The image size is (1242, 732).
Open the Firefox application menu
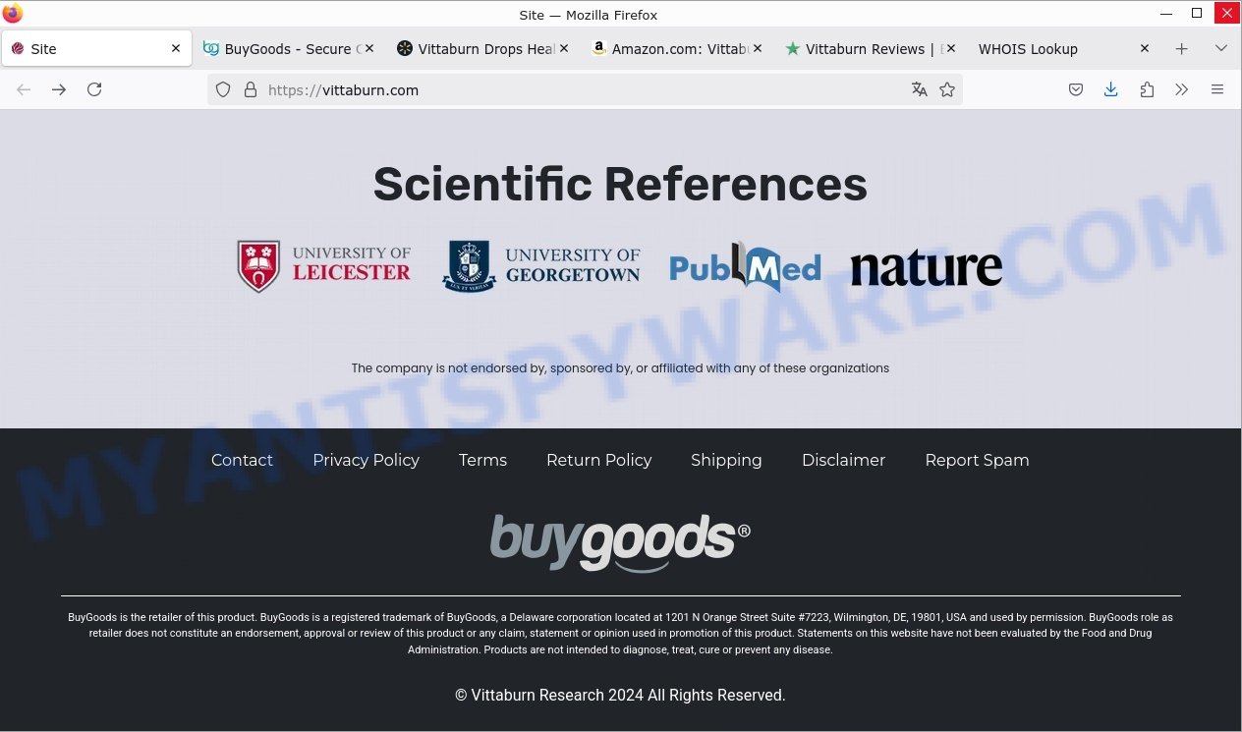(x=1217, y=89)
